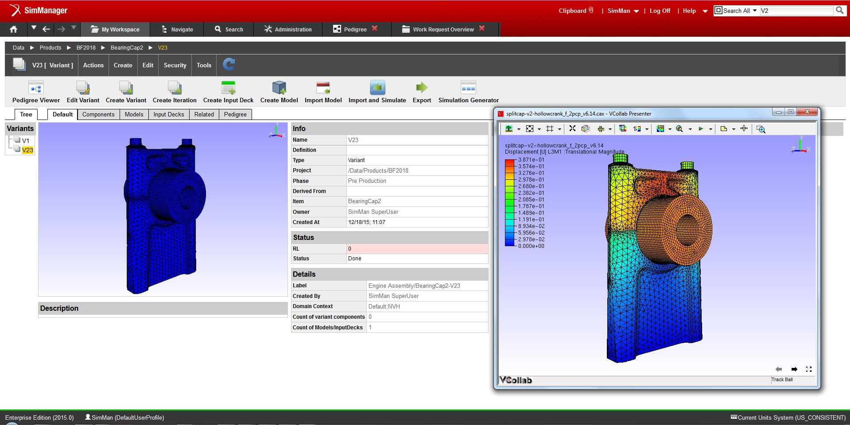The image size is (850, 425).
Task: Toggle fullscreen in the VCollab viewer
Action: [x=809, y=369]
